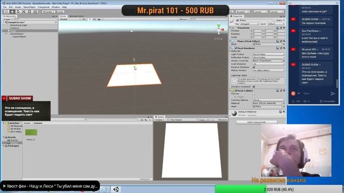
Task: Select the Rect tool in Unity toolbar
Action: coord(30,12)
